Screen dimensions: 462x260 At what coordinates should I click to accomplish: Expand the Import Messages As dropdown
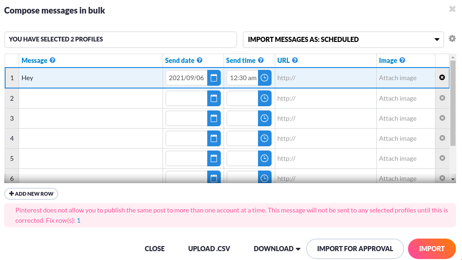click(343, 40)
